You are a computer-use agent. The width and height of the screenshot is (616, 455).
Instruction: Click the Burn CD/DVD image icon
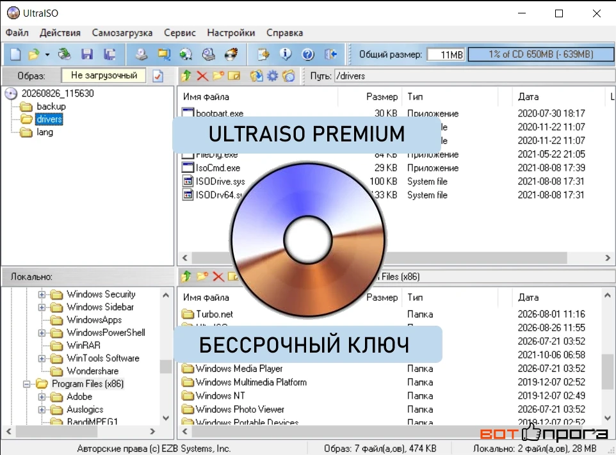pos(231,54)
